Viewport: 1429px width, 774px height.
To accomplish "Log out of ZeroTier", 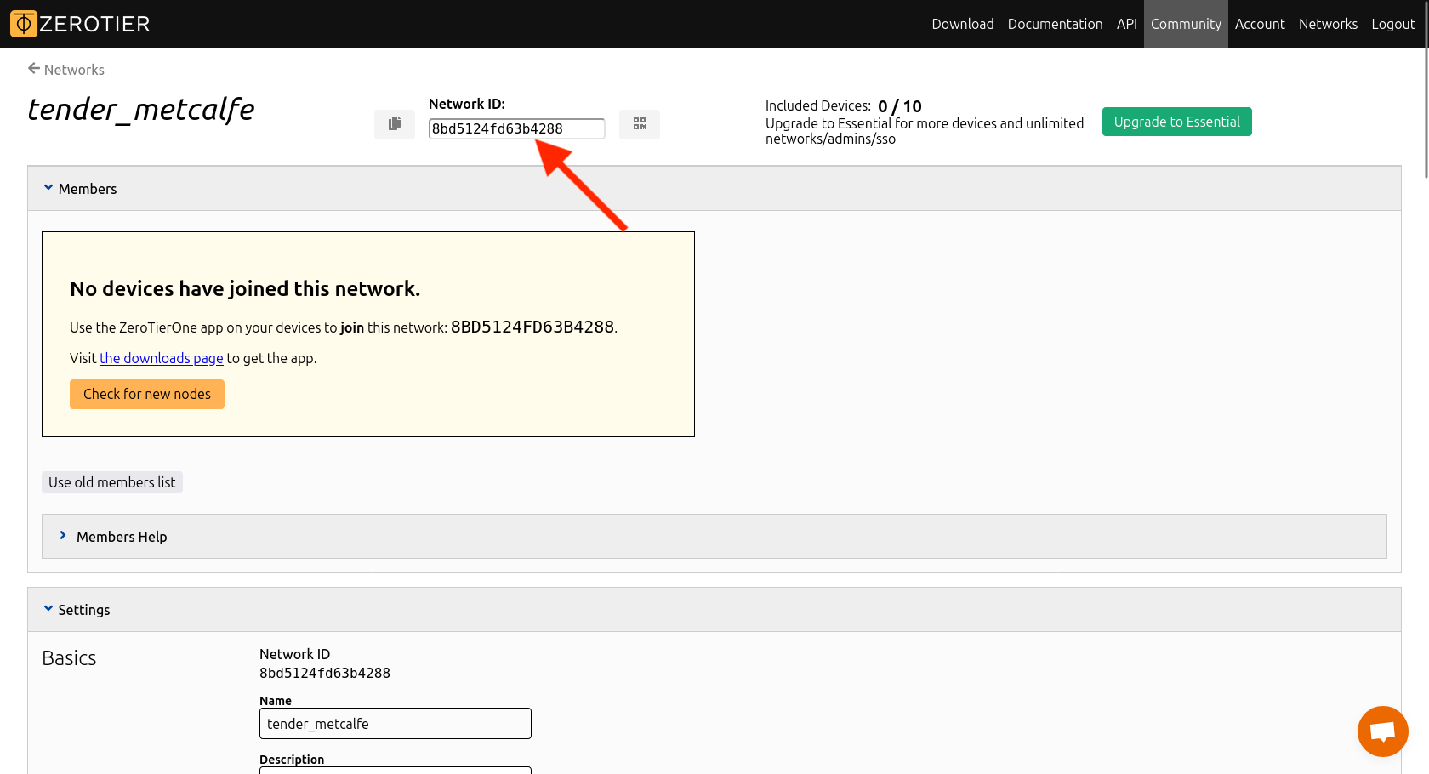I will 1392,24.
